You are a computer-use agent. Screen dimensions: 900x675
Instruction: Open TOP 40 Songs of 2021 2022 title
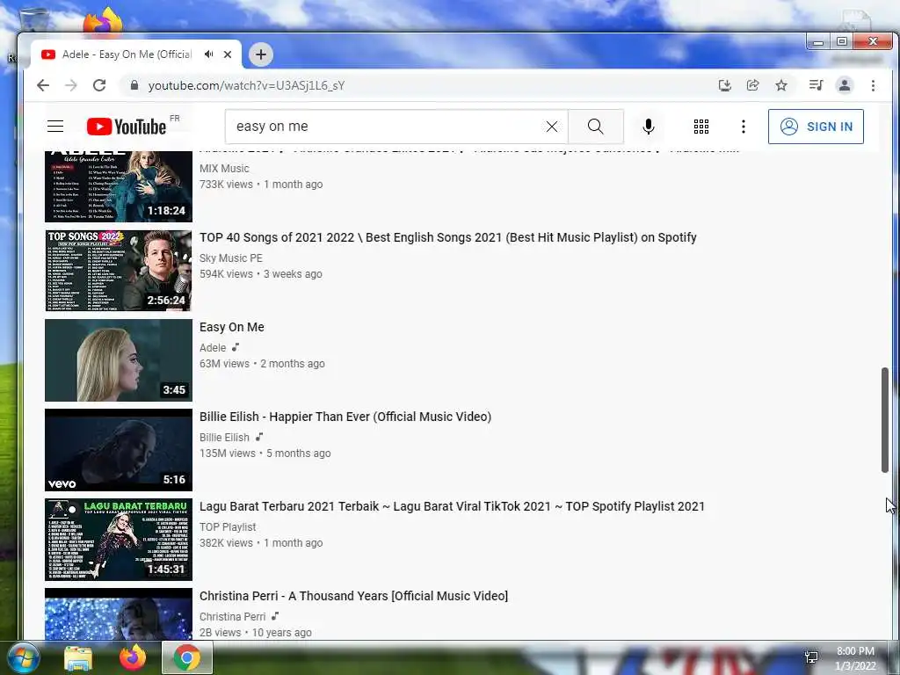click(447, 237)
